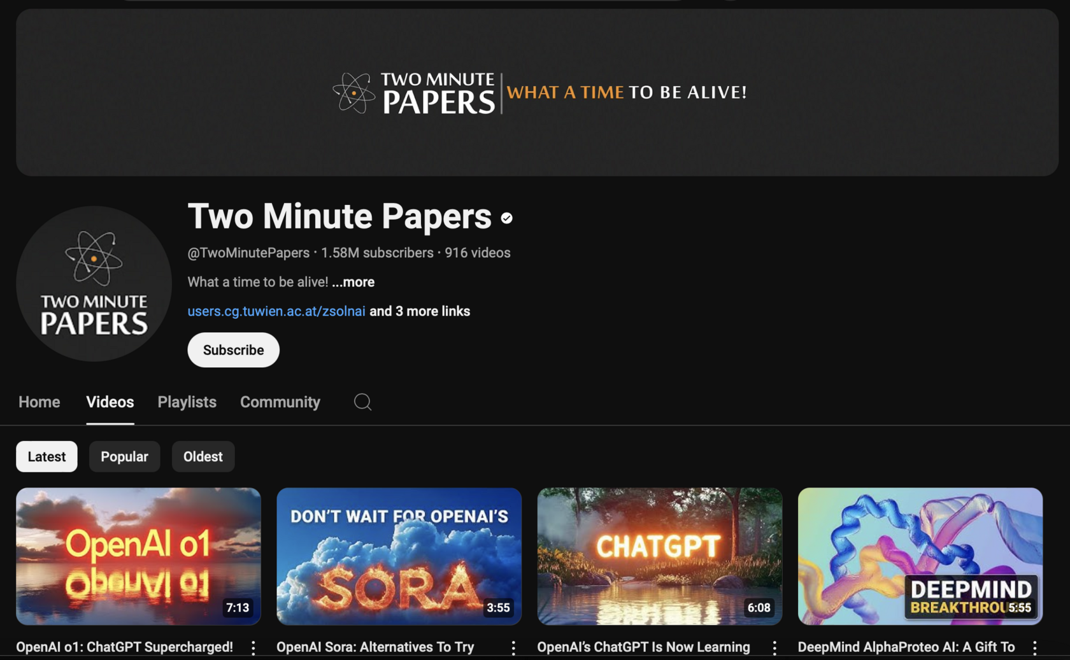Select the Videos tab
This screenshot has width=1070, height=660.
tap(110, 402)
